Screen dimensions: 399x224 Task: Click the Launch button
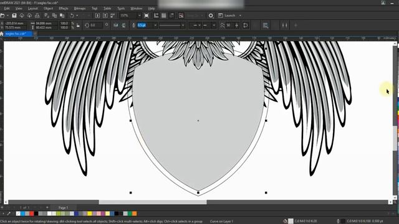227,16
